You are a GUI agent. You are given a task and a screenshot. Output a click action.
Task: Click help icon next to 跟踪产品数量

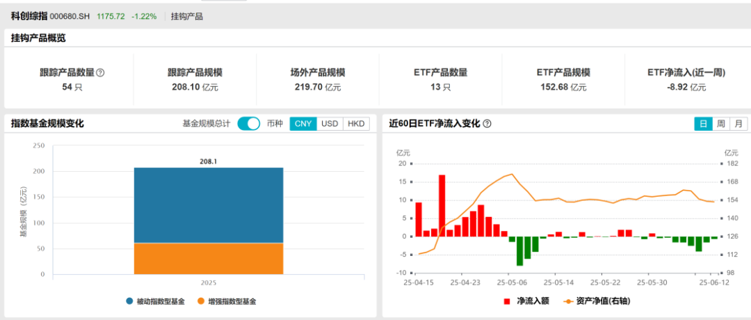100,72
